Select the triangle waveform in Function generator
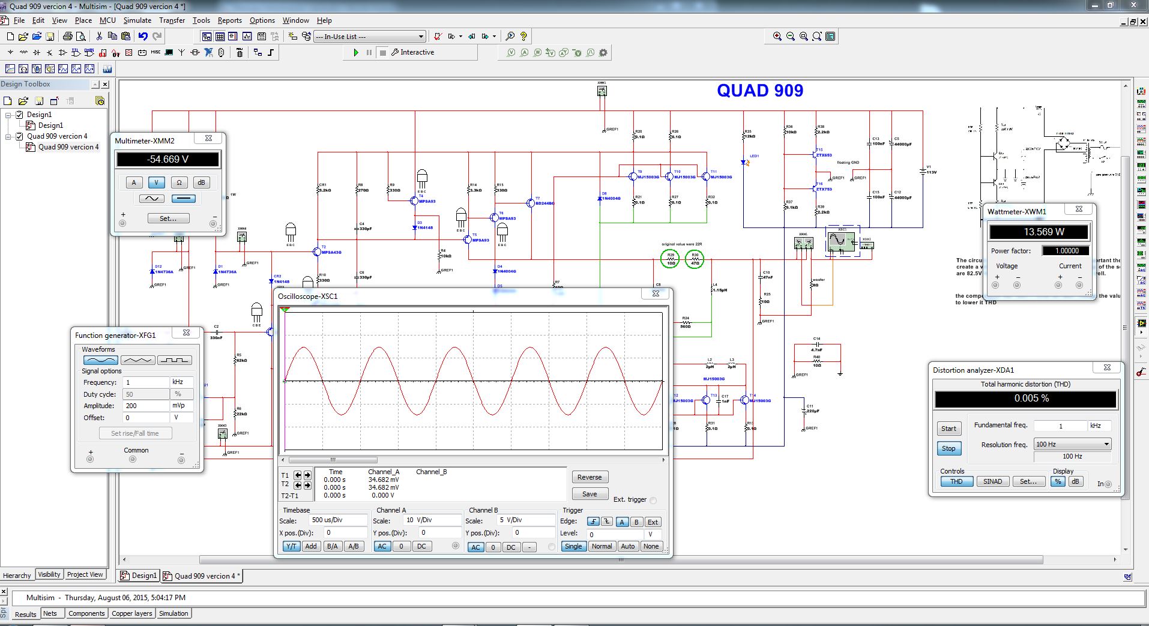This screenshot has height=626, width=1149. coord(137,360)
